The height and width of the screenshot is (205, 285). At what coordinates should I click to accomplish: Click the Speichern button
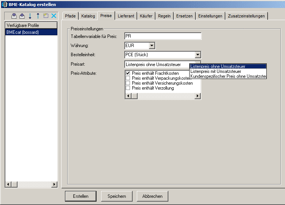(117, 196)
